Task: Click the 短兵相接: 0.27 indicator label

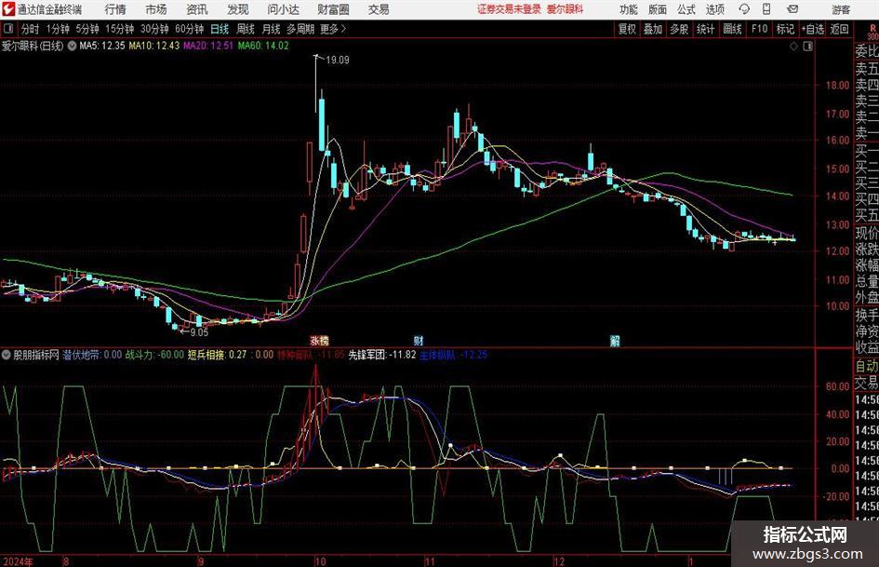Action: pyautogui.click(x=217, y=355)
